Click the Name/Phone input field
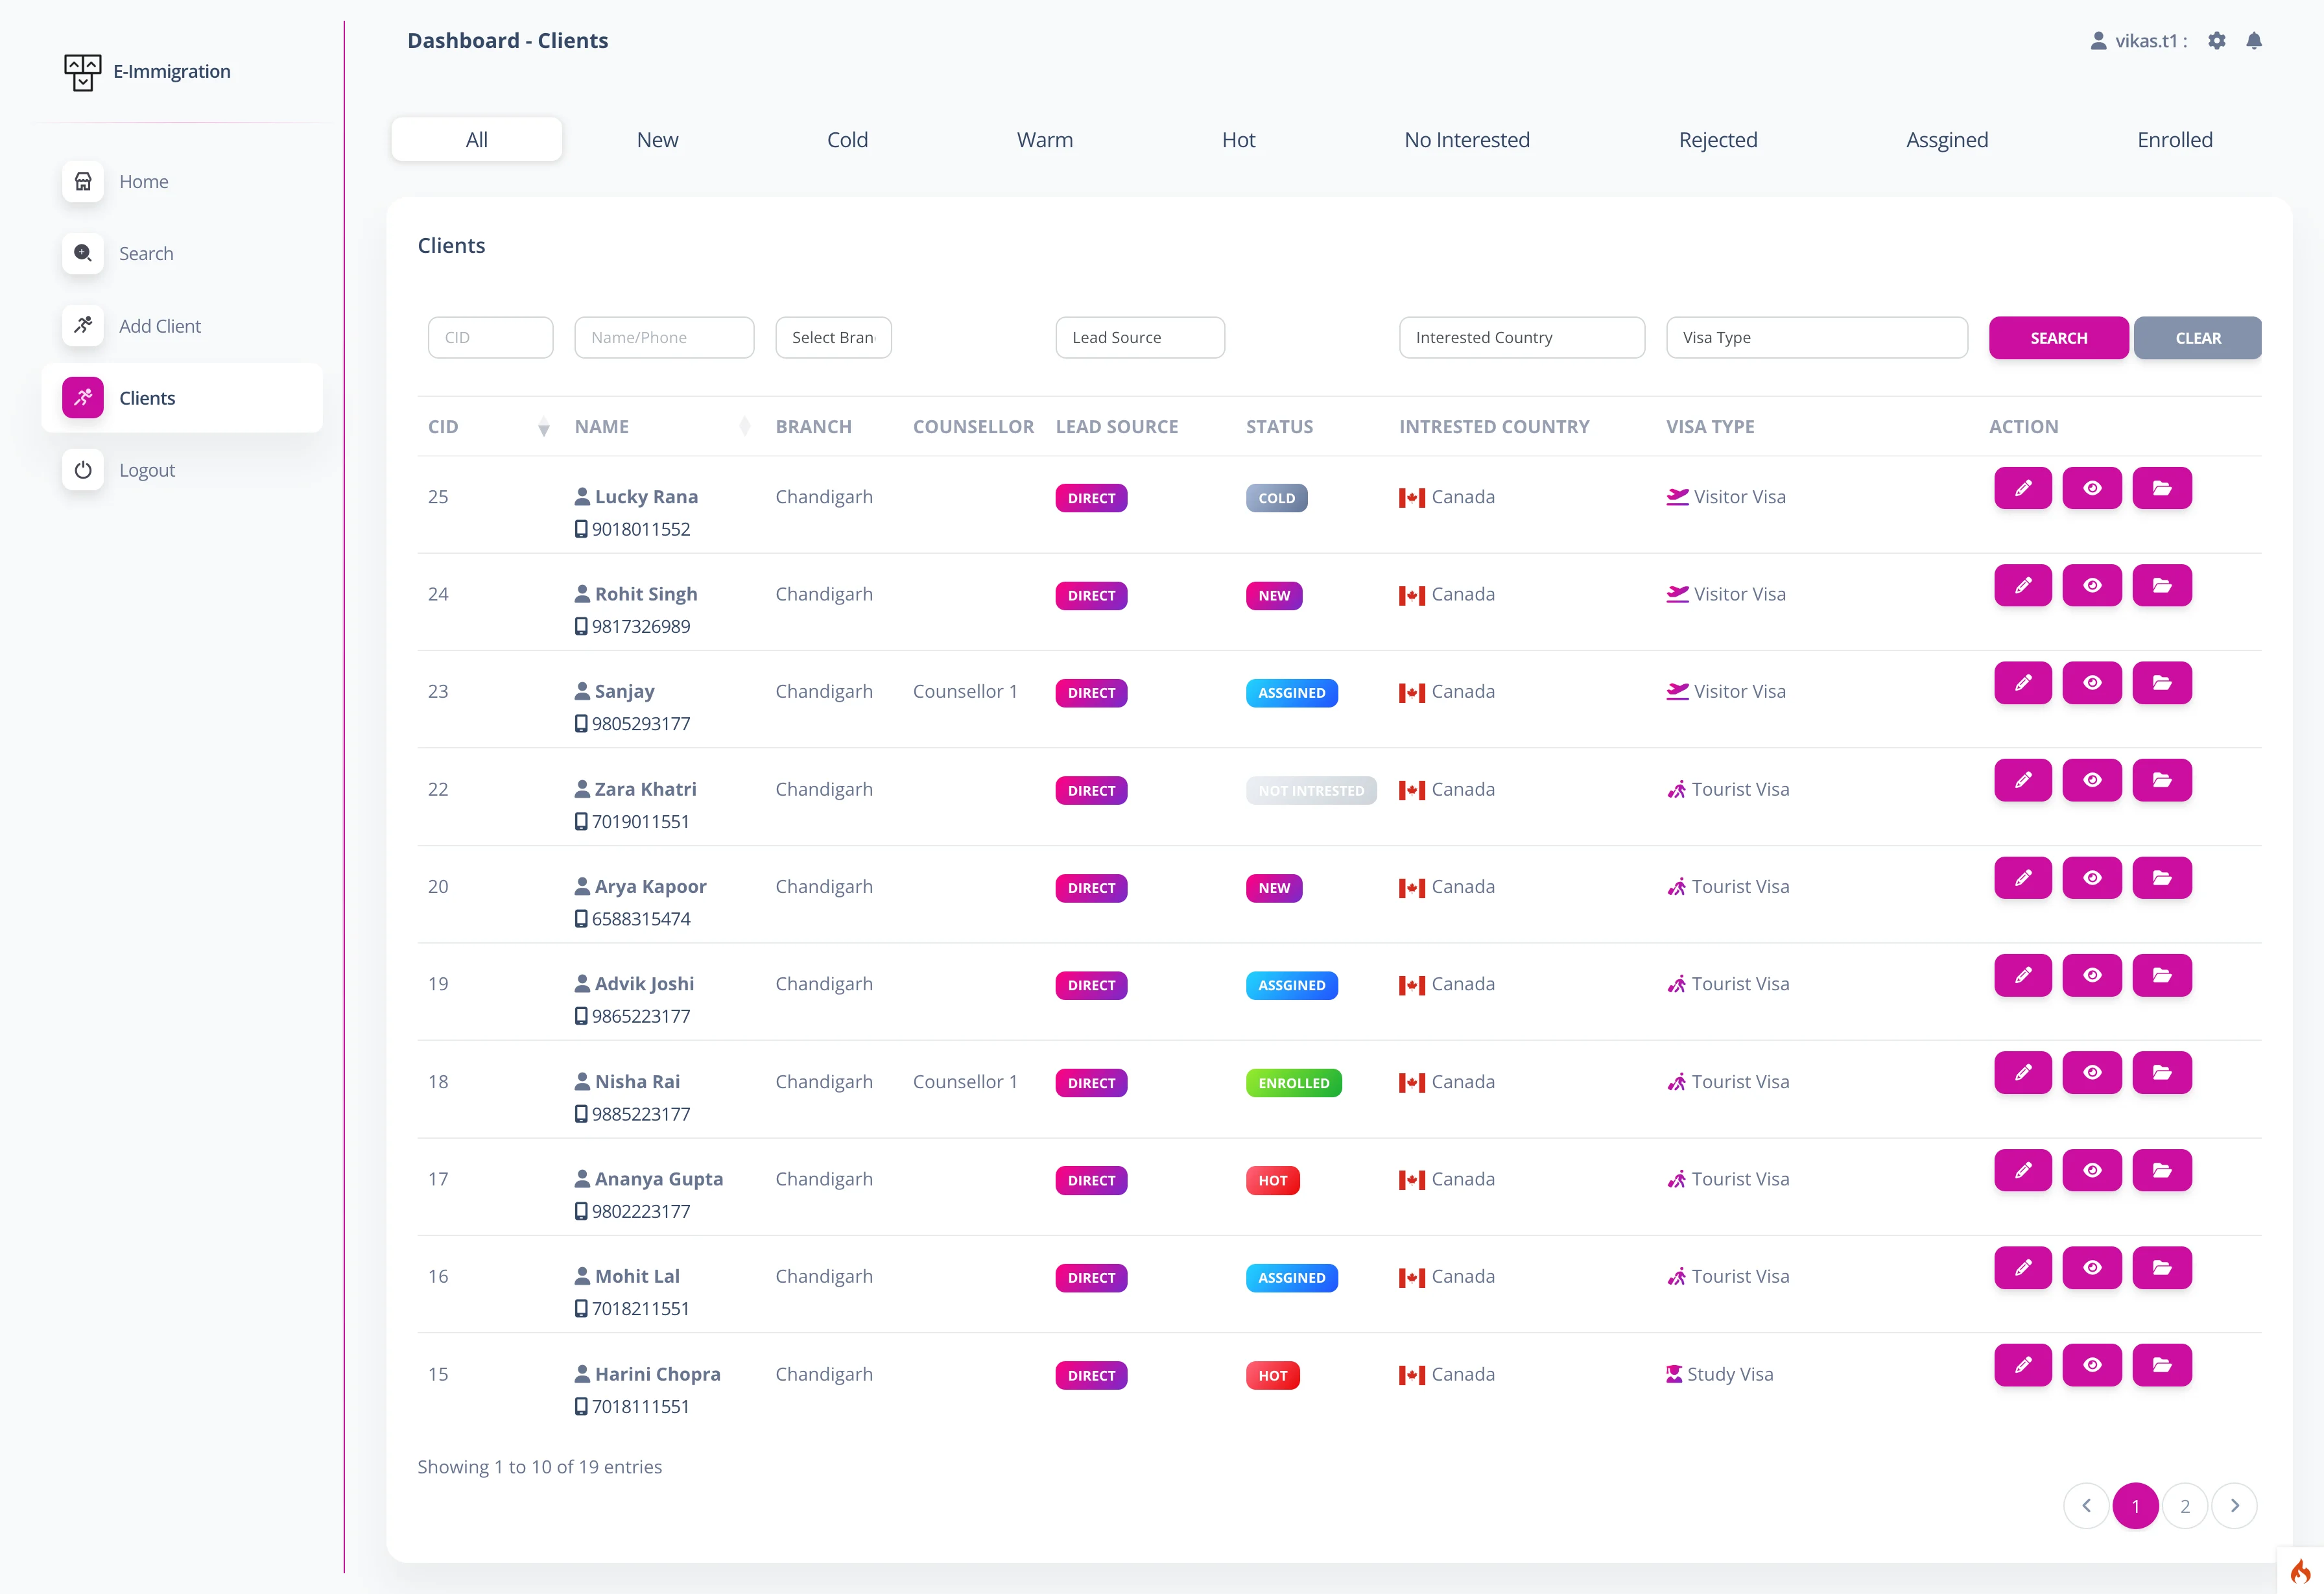This screenshot has width=2324, height=1594. point(664,338)
